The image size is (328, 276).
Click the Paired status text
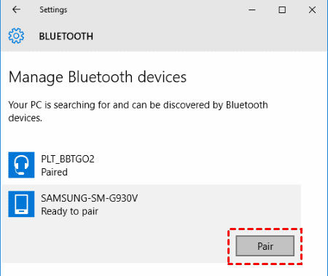point(54,172)
